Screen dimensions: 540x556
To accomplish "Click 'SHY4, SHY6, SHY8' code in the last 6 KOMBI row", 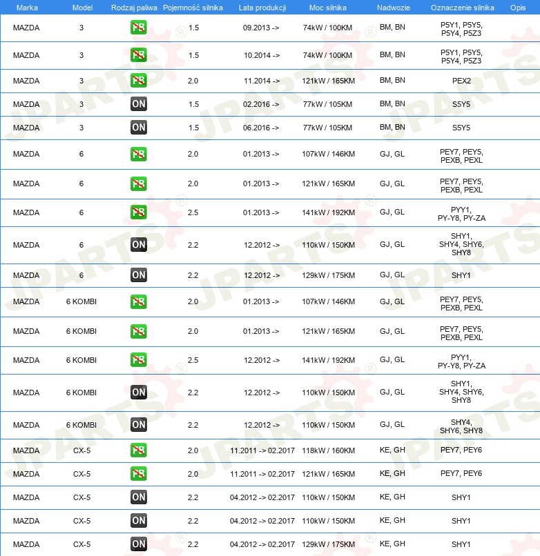I will click(x=461, y=426).
